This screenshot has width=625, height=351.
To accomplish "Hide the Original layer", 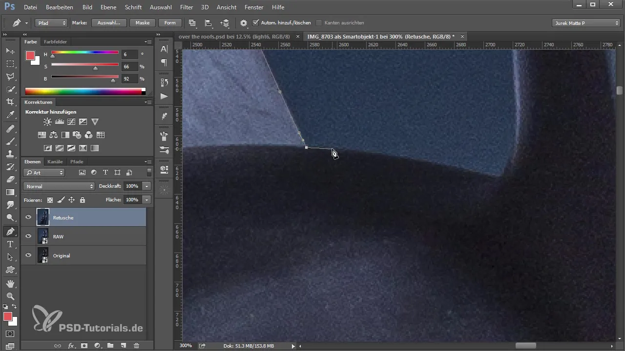I will 28,255.
